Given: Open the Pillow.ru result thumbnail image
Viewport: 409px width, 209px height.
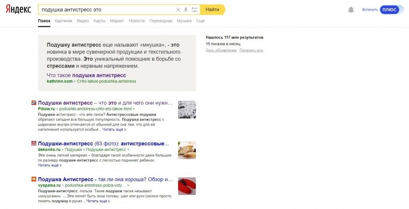Looking at the screenshot, I should coord(187,109).
